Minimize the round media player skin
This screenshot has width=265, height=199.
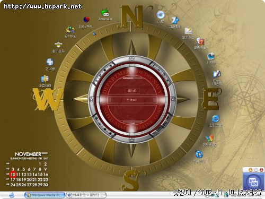coord(159,70)
